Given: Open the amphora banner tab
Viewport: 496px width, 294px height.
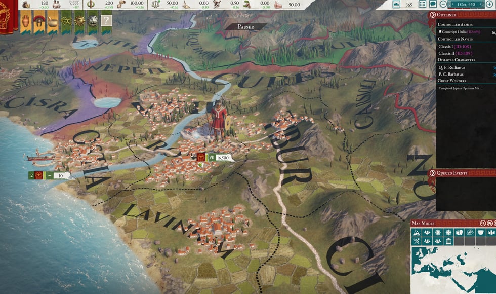Looking at the screenshot, I should point(26,21).
